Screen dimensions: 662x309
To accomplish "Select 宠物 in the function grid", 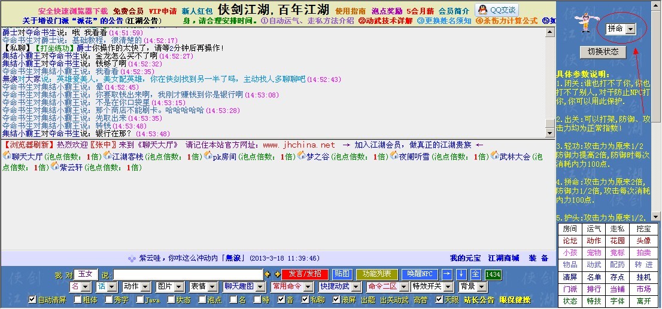I will coord(594,253).
